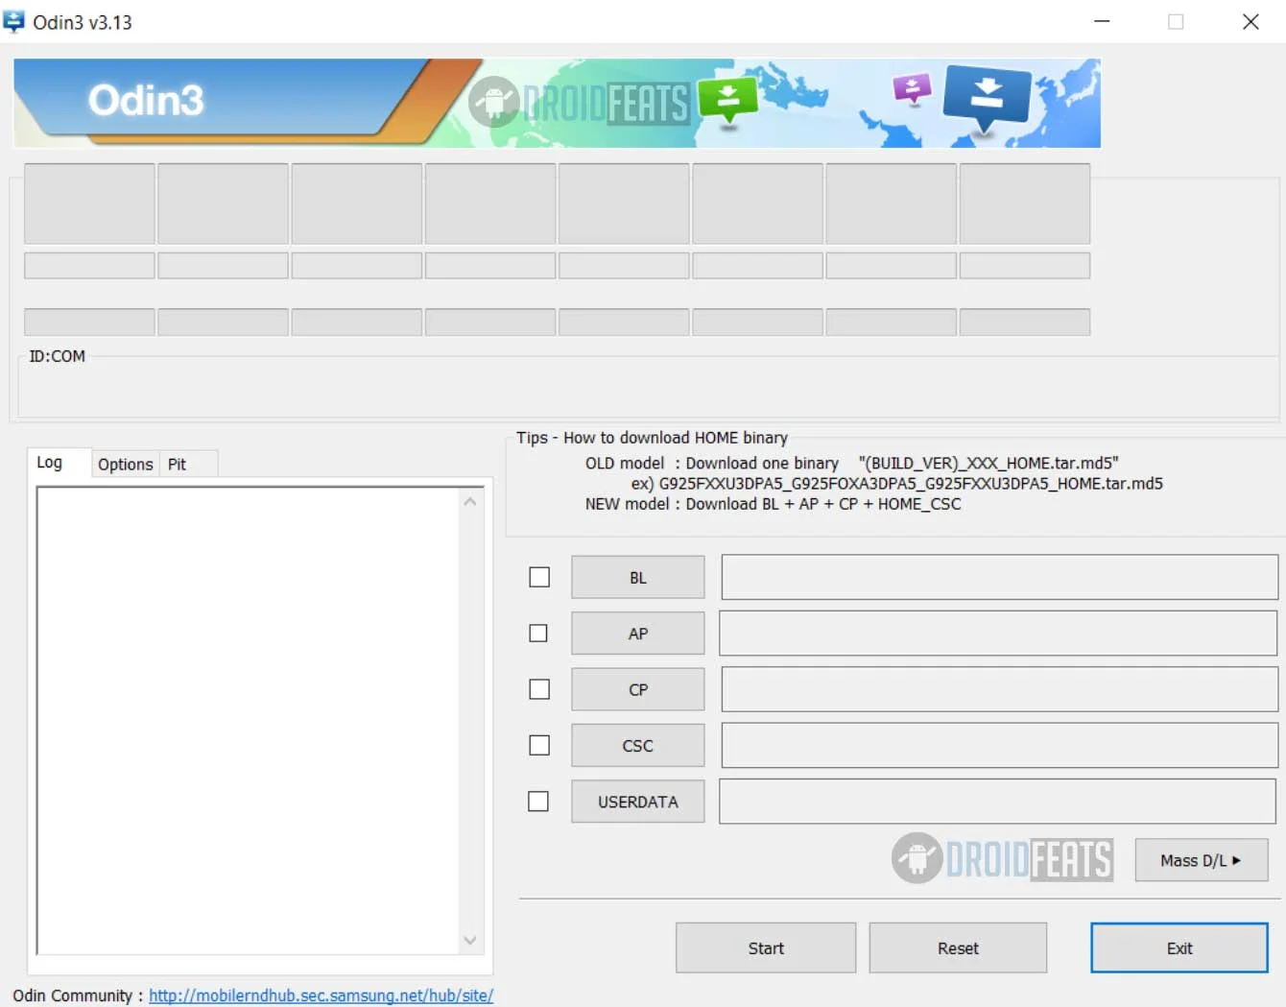The image size is (1286, 1007).
Task: Open the AP file browse button
Action: pyautogui.click(x=638, y=634)
